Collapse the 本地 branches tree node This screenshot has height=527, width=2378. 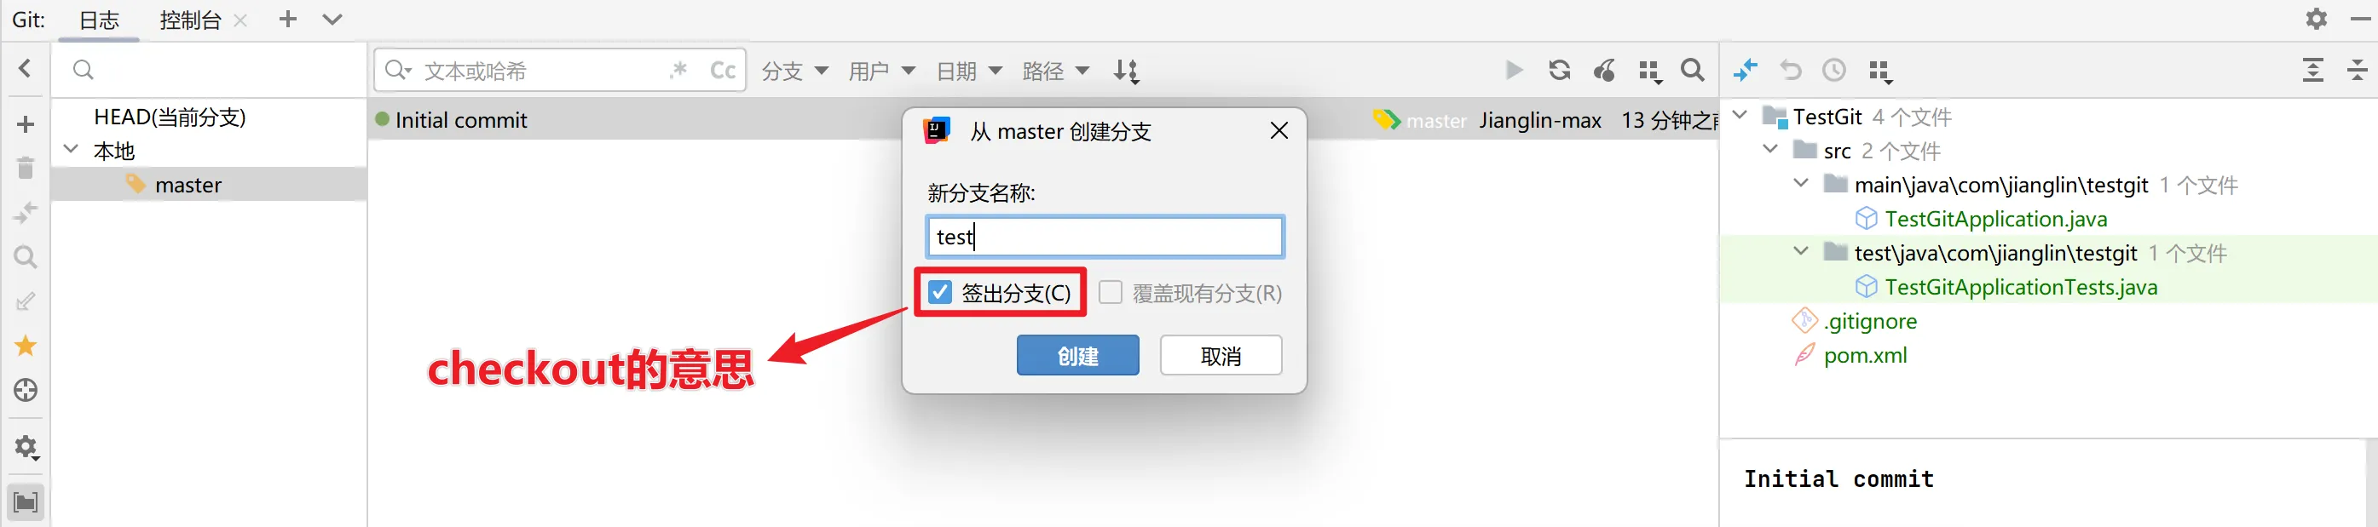click(71, 149)
